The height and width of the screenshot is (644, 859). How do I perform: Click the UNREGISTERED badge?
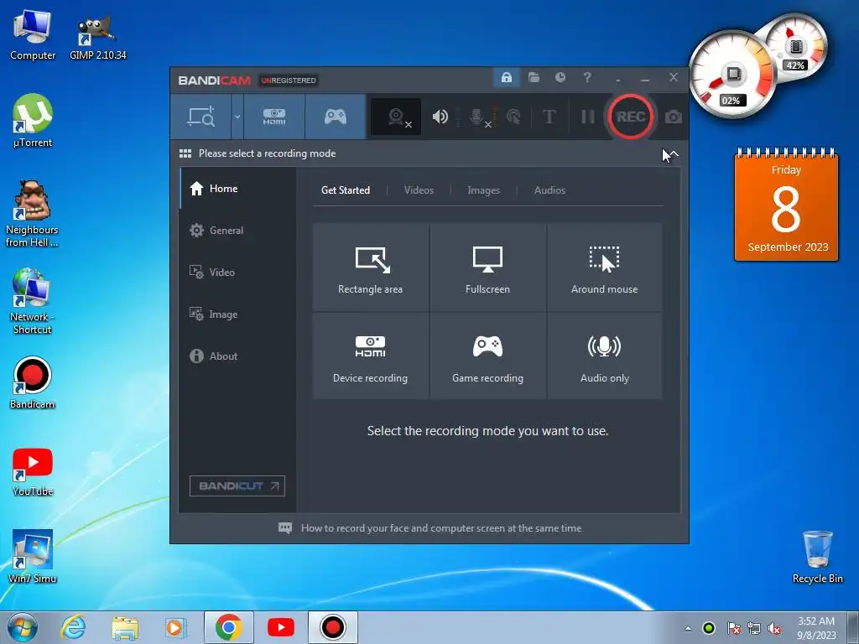[289, 80]
